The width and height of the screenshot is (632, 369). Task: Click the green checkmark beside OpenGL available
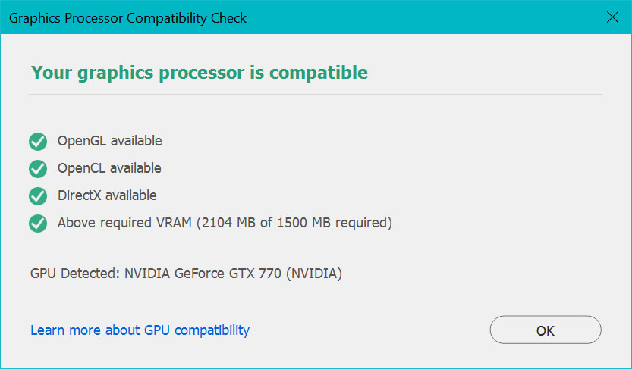click(x=38, y=142)
